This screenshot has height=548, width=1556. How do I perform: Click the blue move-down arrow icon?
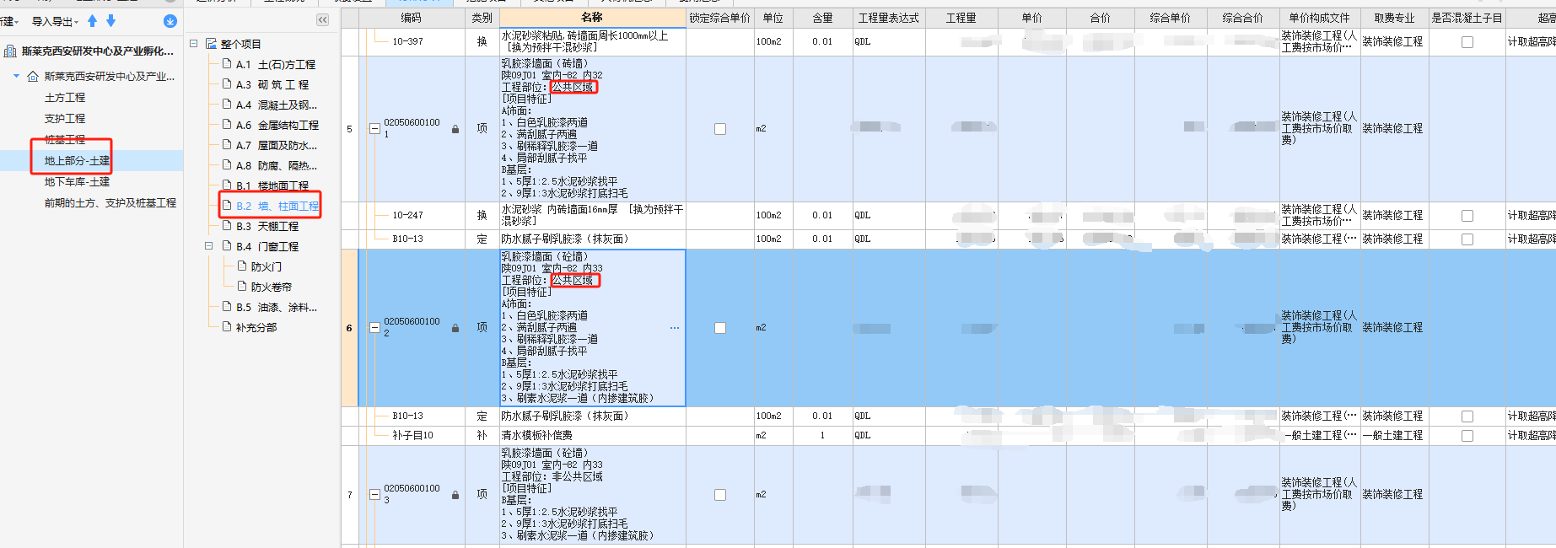110,21
